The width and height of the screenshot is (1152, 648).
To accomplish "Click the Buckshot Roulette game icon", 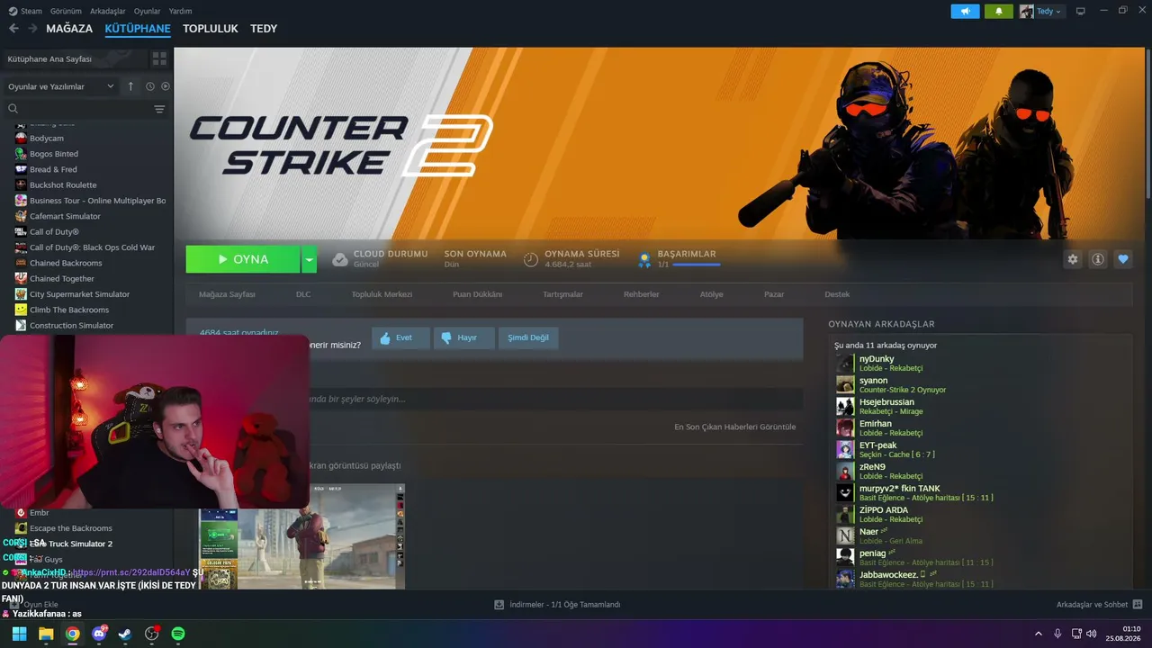I will (x=21, y=185).
